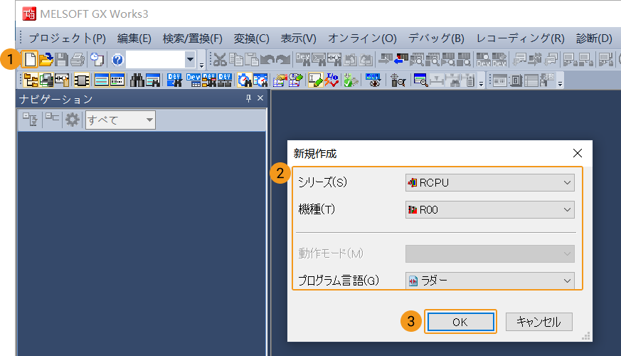Click the ladder contact element icon
Viewport: 621px width, 356px height.
click(x=62, y=80)
